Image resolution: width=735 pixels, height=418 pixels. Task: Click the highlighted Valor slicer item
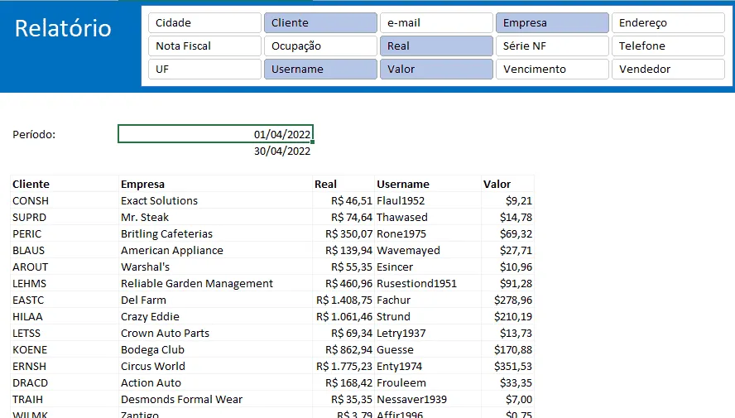[x=436, y=69]
